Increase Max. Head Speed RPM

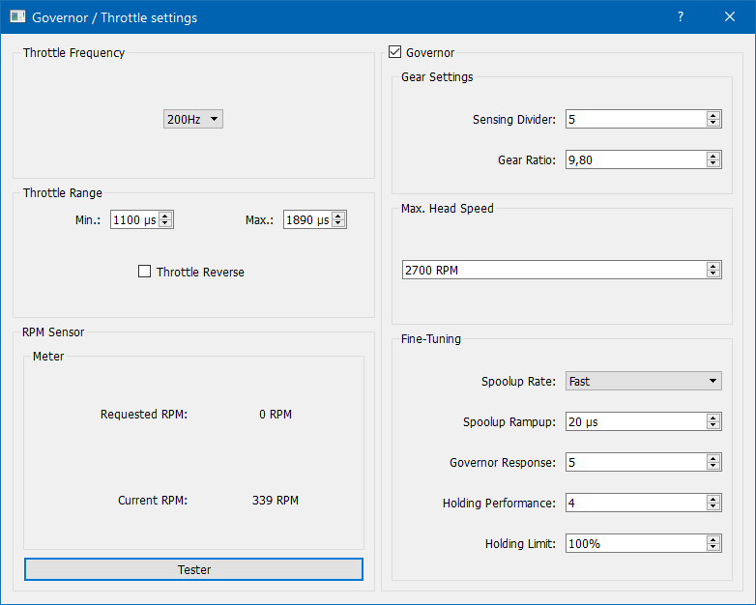pos(713,266)
